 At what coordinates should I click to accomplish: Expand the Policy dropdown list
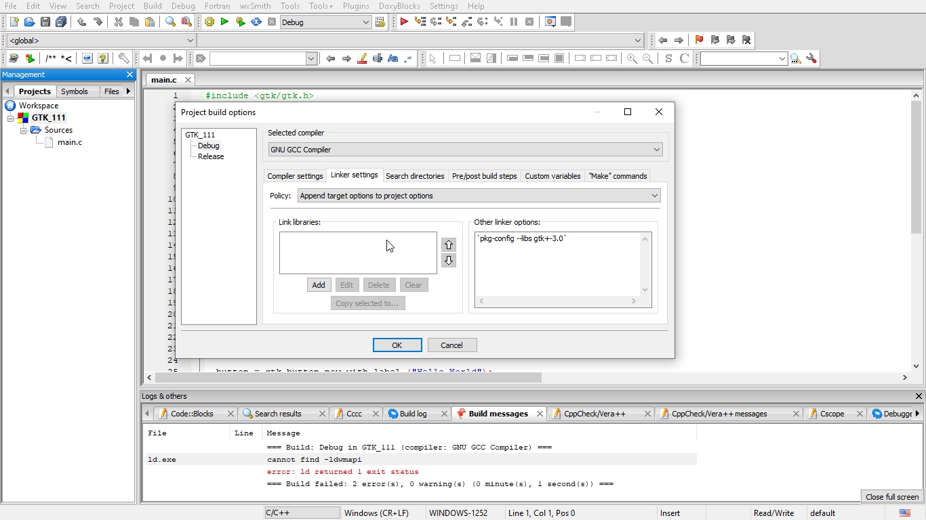tap(479, 196)
